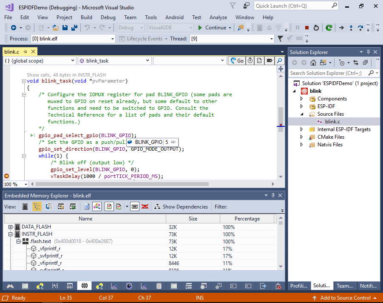Select blink.c in Solution Explorer
This screenshot has height=303, width=383.
point(332,122)
